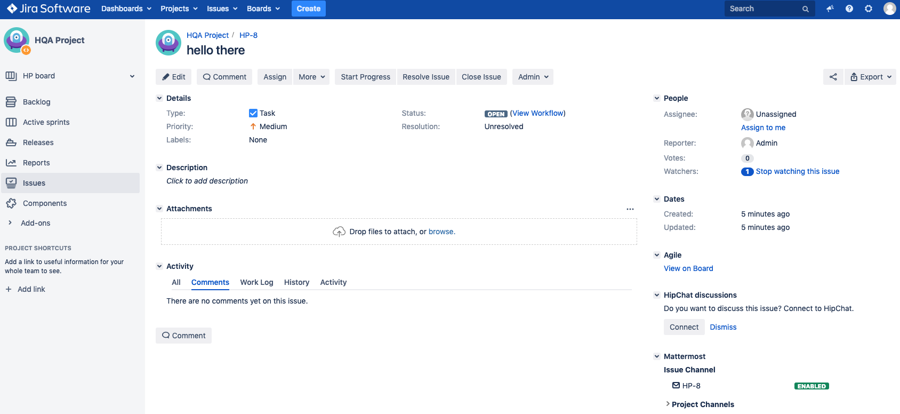This screenshot has width=900, height=414.
Task: Switch to the Work Log tab
Action: pyautogui.click(x=256, y=282)
